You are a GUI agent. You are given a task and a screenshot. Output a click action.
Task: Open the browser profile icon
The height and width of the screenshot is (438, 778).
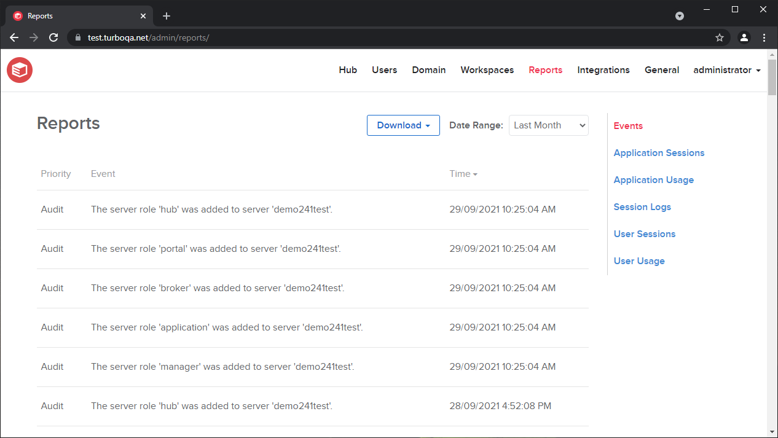(744, 37)
